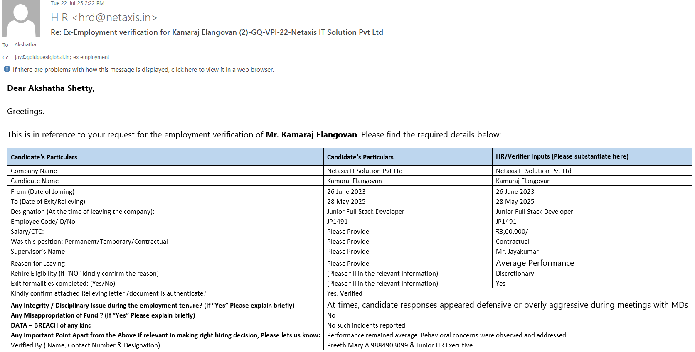Click the 'ex employment' Cc recipient
695x352 pixels.
coord(91,57)
